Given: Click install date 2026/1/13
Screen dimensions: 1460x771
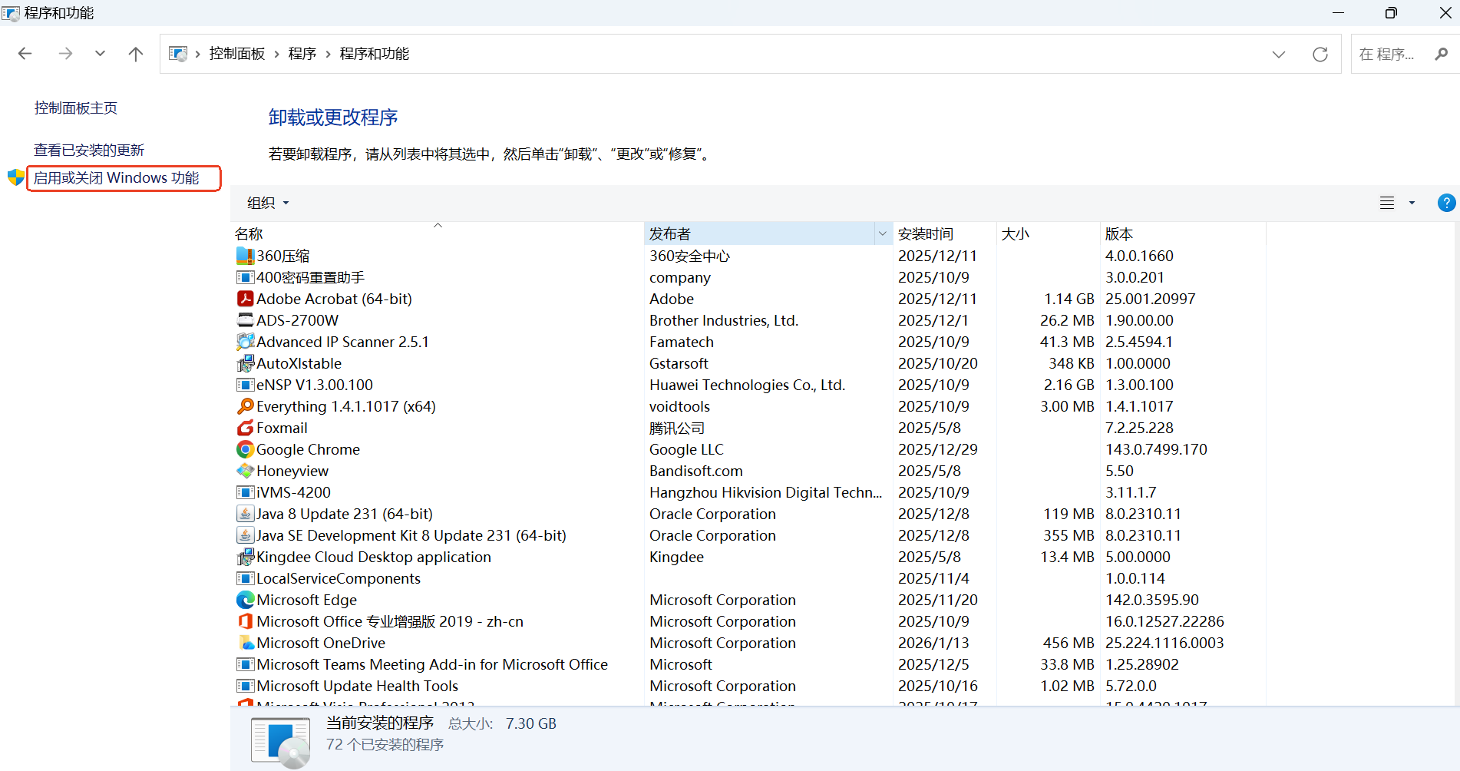Looking at the screenshot, I should coord(933,643).
